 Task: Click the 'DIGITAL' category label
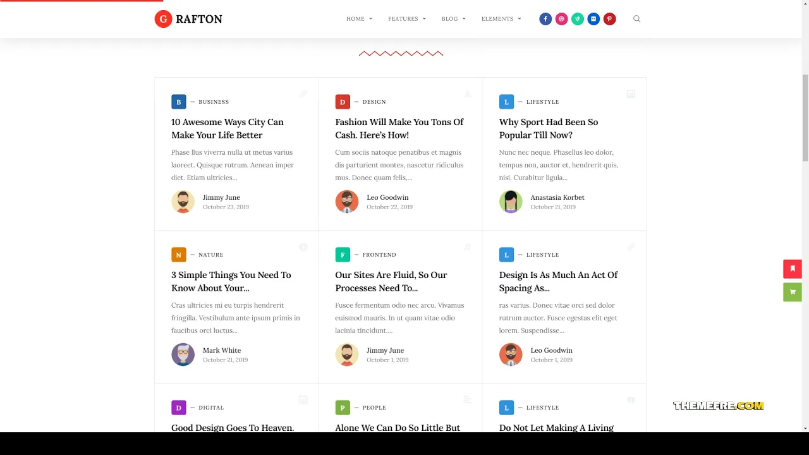[x=211, y=408]
